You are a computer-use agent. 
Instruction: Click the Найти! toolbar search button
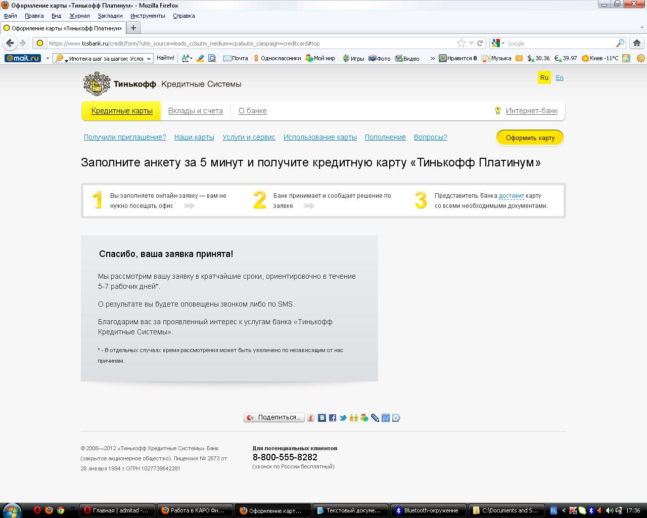pos(165,58)
